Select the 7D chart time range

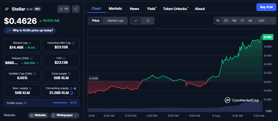226,21
